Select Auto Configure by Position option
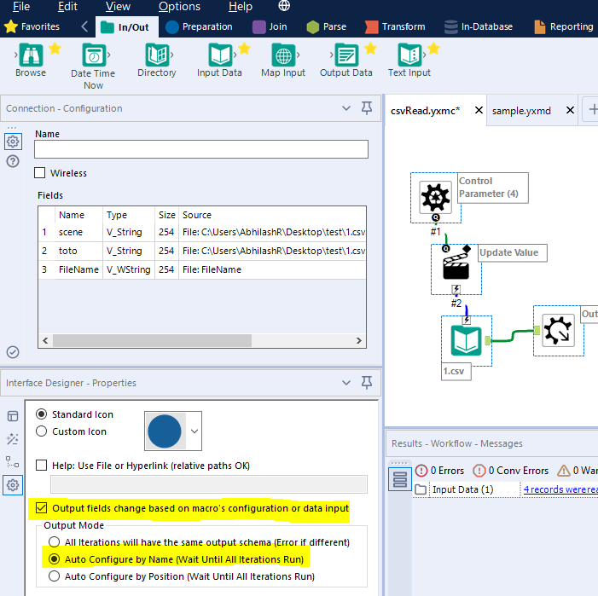The height and width of the screenshot is (596, 598). [x=55, y=576]
